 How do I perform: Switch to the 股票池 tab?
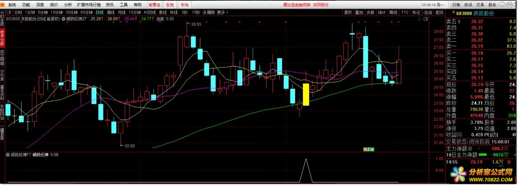coord(155,5)
